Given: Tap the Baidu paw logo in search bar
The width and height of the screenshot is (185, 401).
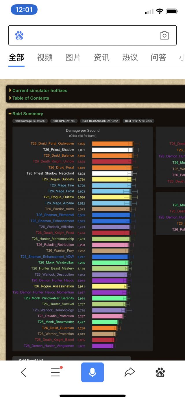Looking at the screenshot, I should (19, 35).
